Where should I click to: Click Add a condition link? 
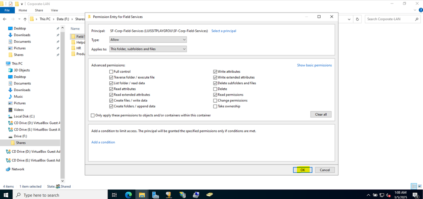(x=103, y=142)
